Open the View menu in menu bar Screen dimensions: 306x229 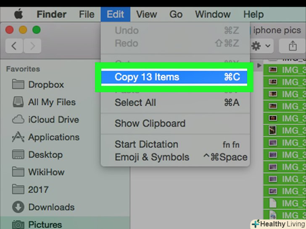click(x=147, y=14)
